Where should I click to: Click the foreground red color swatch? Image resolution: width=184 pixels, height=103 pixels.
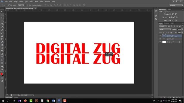[1, 74]
